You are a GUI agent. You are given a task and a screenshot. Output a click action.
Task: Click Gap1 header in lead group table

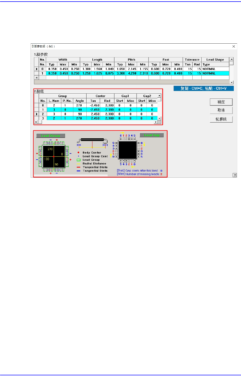click(x=125, y=96)
